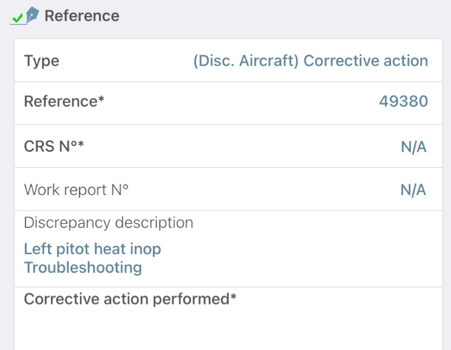Image resolution: width=451 pixels, height=350 pixels.
Task: Click the Discrepancy description label
Action: [109, 223]
